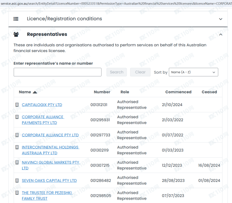Click document icon beside CORPORATE ALLIANCE PTY LTD
This screenshot has width=232, height=203.
[17, 135]
